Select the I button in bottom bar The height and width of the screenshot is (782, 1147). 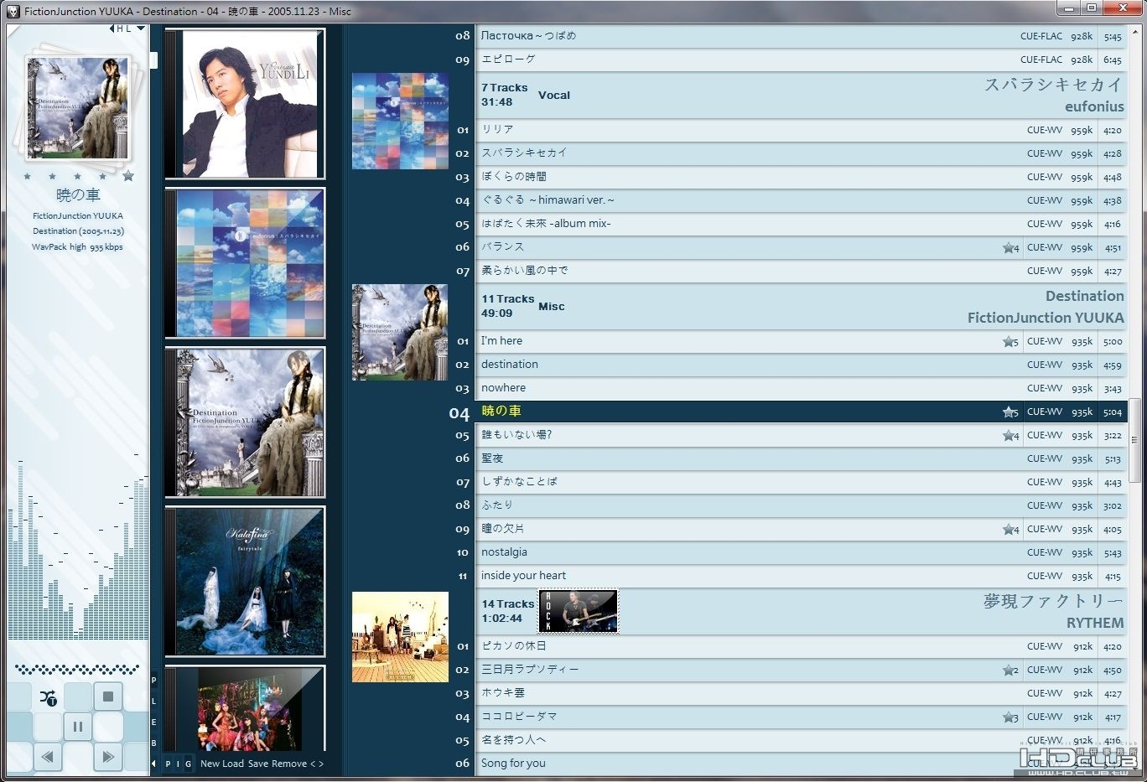click(178, 764)
